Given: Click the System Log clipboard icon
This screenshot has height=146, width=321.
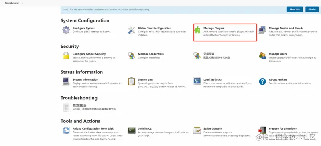Looking at the screenshot, I should tap(132, 81).
